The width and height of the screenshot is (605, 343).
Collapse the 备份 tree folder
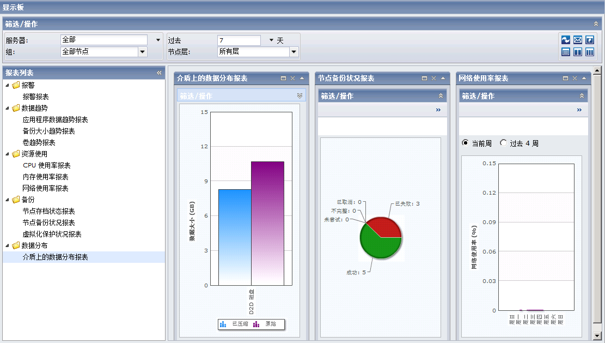pyautogui.click(x=7, y=200)
